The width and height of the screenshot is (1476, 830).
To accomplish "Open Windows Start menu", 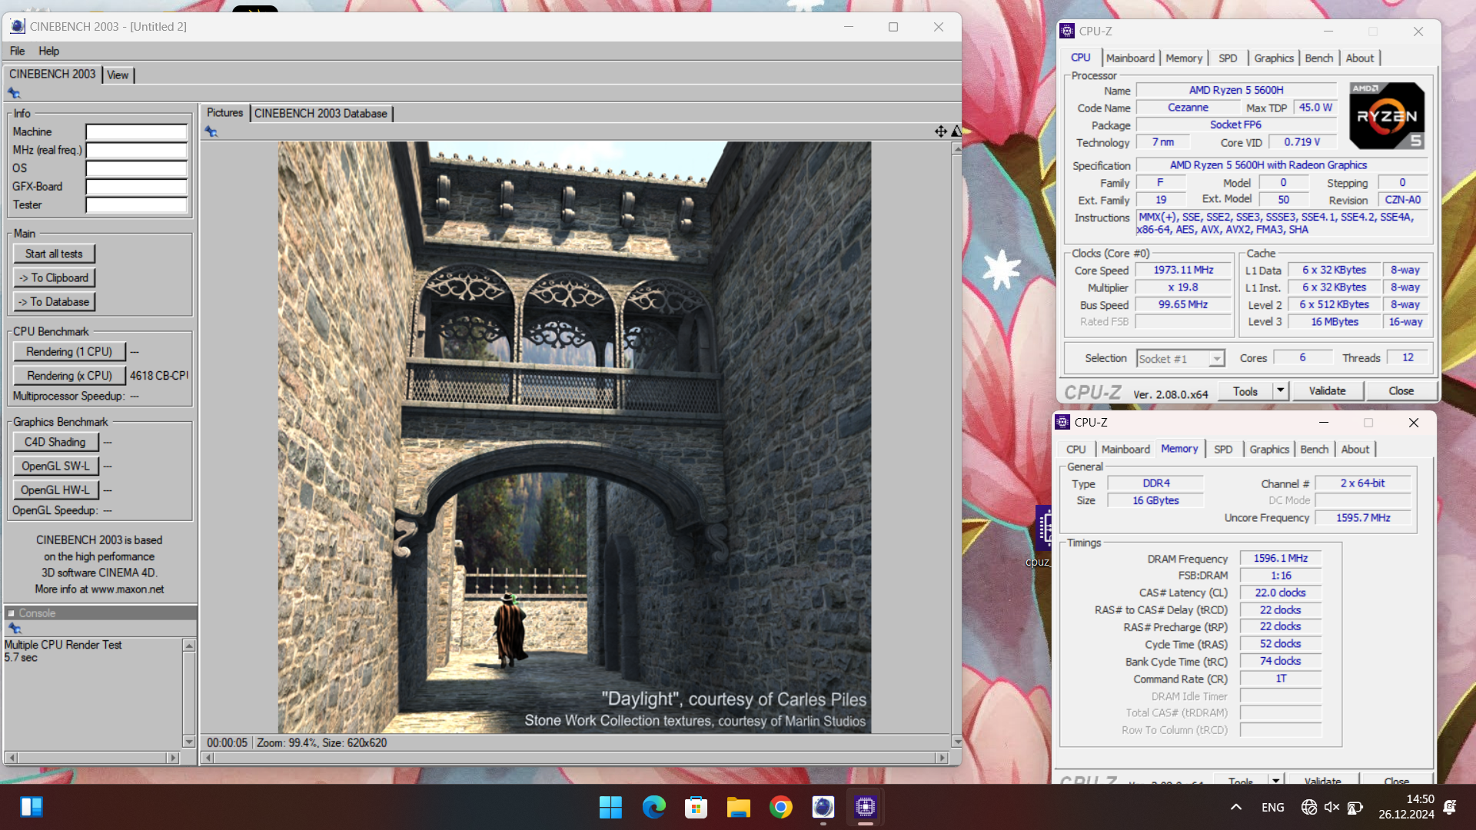I will pyautogui.click(x=610, y=807).
